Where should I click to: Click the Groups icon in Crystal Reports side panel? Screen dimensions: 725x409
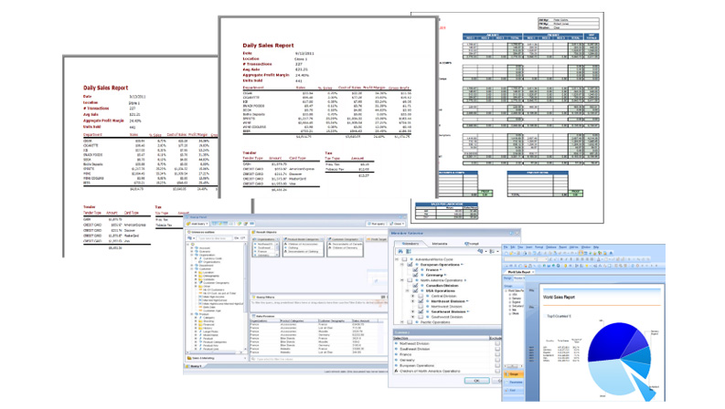pos(506,374)
